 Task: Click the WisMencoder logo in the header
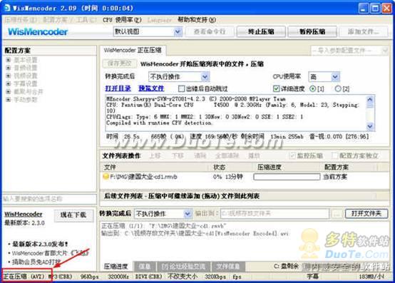point(38,32)
